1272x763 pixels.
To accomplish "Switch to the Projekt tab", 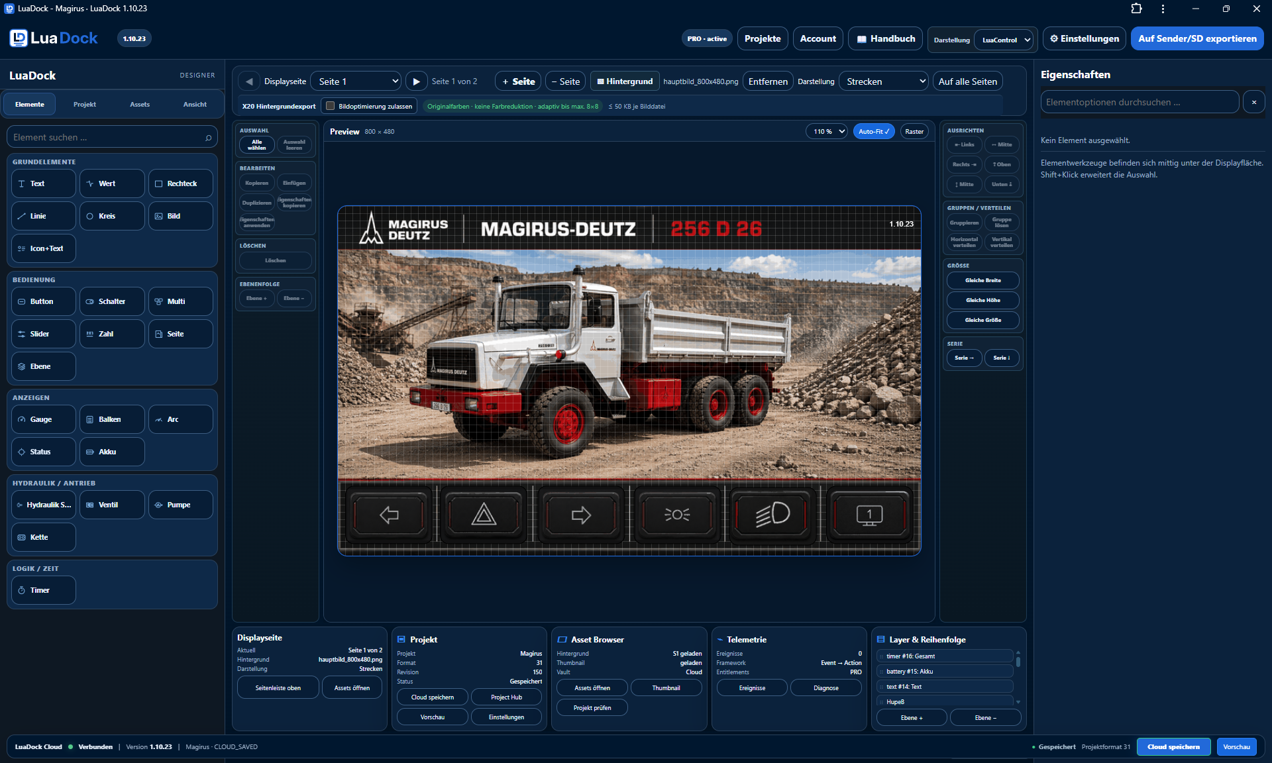I will pyautogui.click(x=85, y=104).
